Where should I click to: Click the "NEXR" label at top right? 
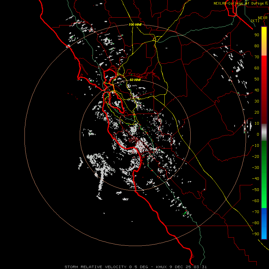[263, 18]
